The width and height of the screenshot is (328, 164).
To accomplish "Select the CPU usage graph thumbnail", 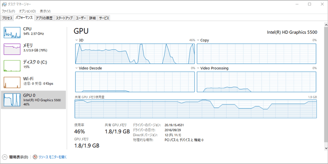I will tap(12, 33).
